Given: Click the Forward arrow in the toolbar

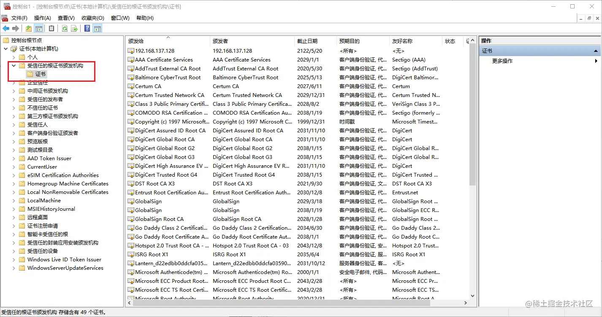Looking at the screenshot, I should click(x=16, y=29).
